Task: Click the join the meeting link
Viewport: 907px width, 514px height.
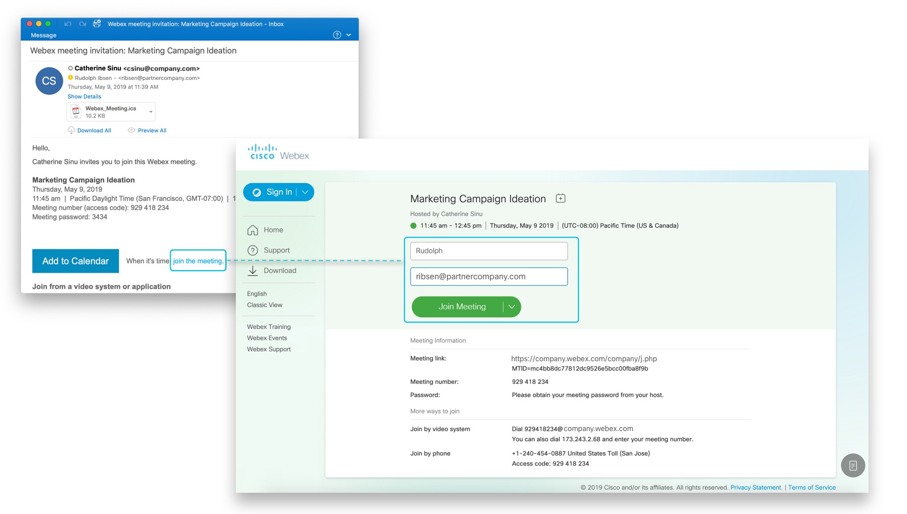Action: click(198, 261)
